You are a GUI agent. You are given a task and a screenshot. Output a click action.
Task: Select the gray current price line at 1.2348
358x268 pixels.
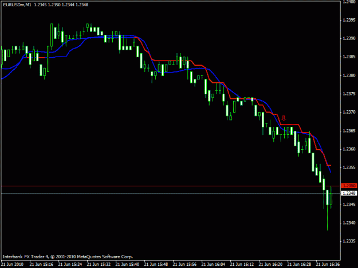click(x=171, y=194)
